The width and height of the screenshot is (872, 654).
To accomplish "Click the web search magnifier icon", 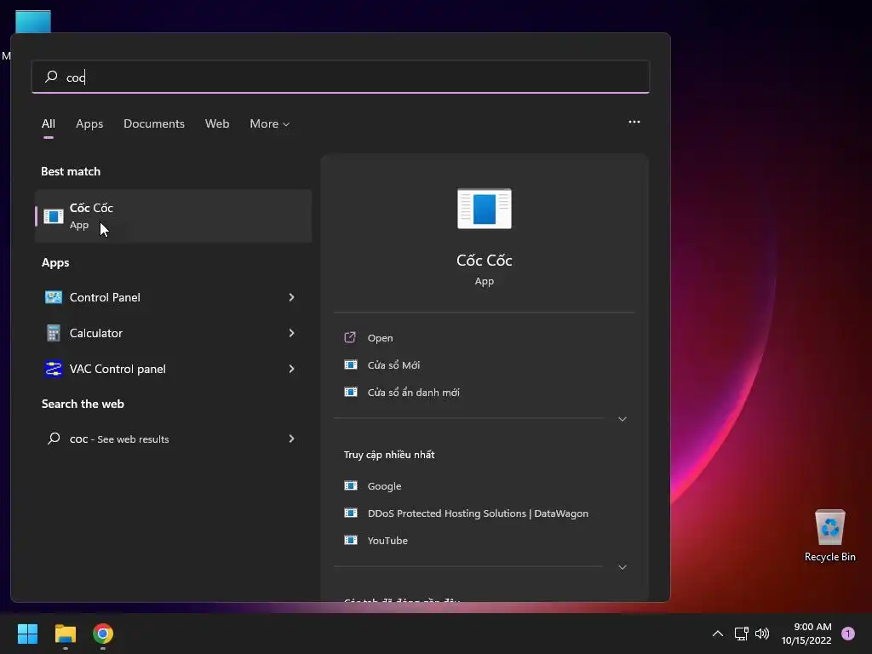I will tap(54, 439).
